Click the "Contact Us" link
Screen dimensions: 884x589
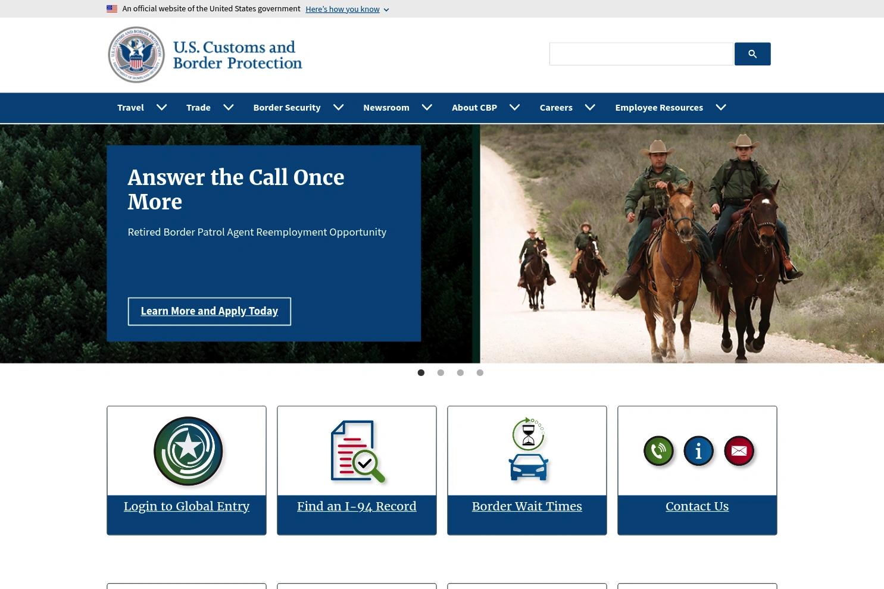point(697,506)
